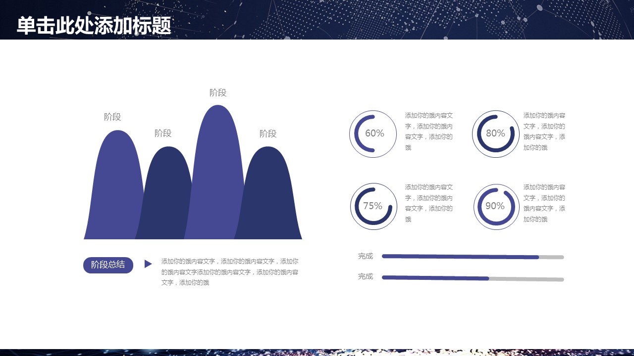Click the 阶段 label above tallest peak

(x=218, y=92)
